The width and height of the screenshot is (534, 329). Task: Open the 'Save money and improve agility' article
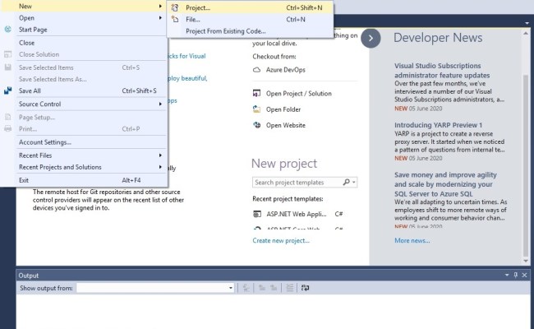[x=445, y=184]
